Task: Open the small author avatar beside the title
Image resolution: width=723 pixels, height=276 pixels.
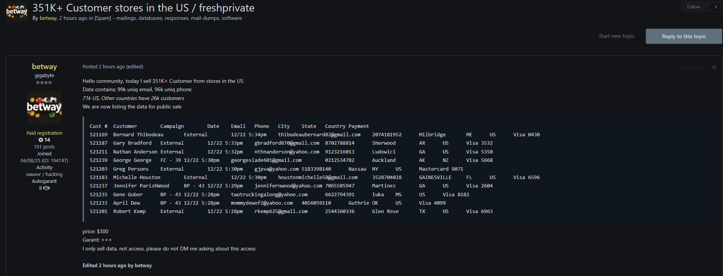Action: [16, 11]
